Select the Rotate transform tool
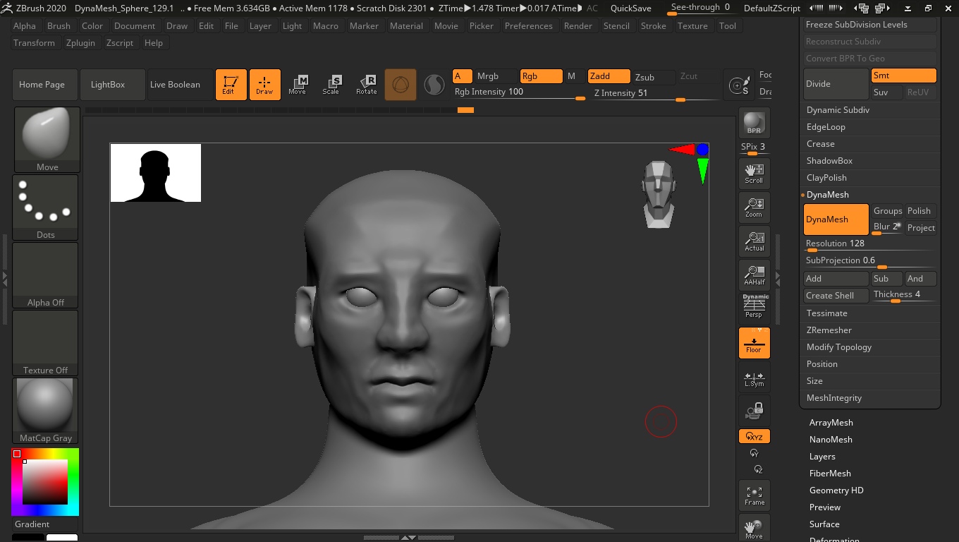The height and width of the screenshot is (542, 959). [366, 85]
